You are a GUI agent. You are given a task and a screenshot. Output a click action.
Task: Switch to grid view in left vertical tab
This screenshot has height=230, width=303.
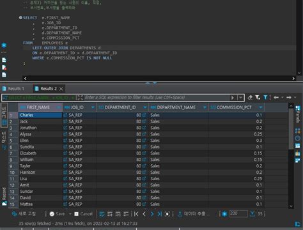pos(4,115)
